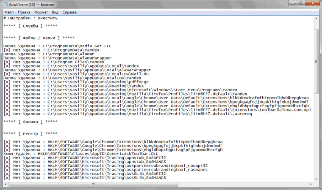Click the line ending 'askpartnercobrandingtool_rasmancs'

point(105,170)
